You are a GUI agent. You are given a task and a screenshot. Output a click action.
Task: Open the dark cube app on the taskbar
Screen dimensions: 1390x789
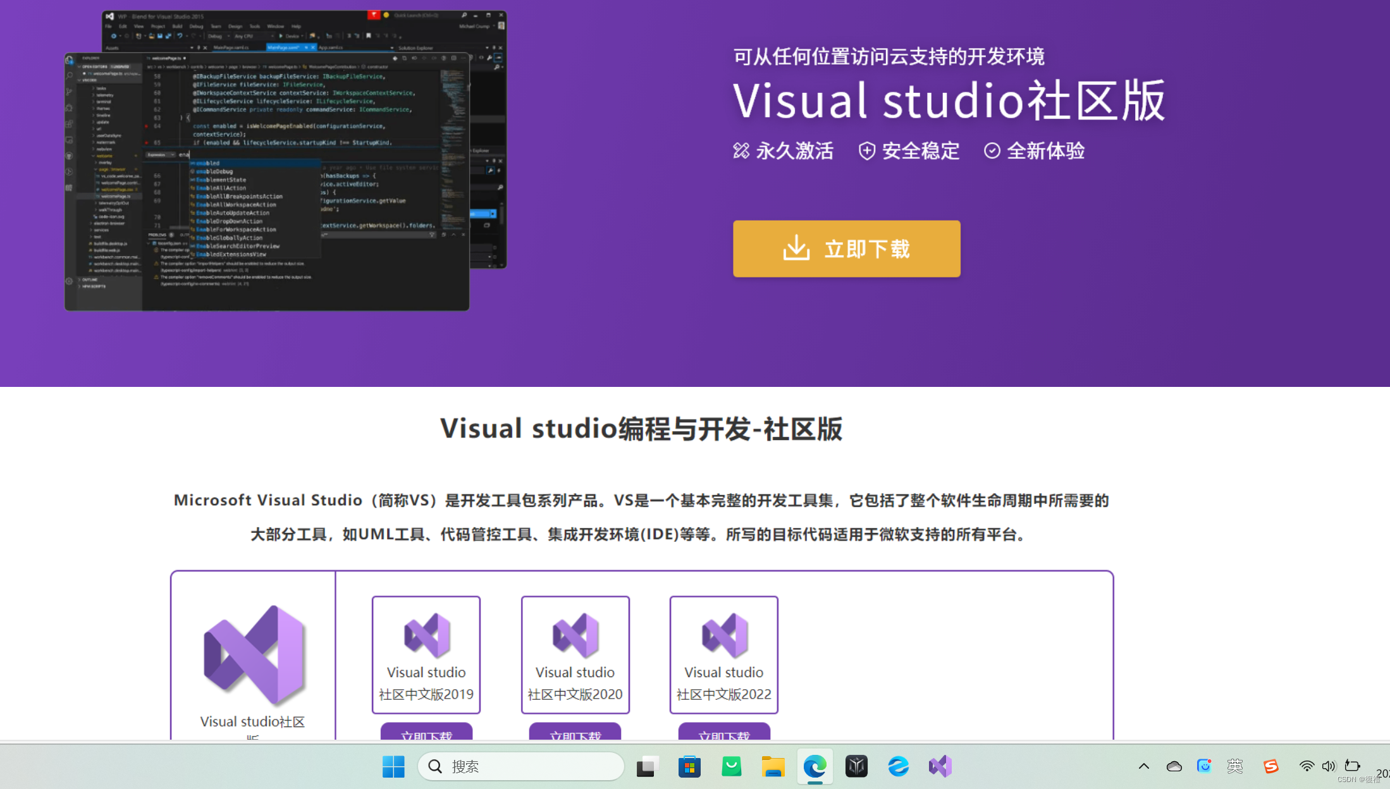(856, 766)
